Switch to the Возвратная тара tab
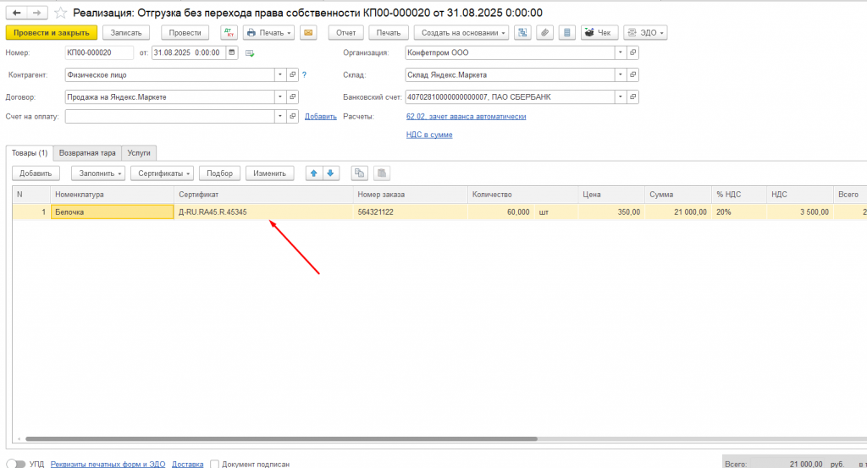867x468 pixels. [x=87, y=153]
